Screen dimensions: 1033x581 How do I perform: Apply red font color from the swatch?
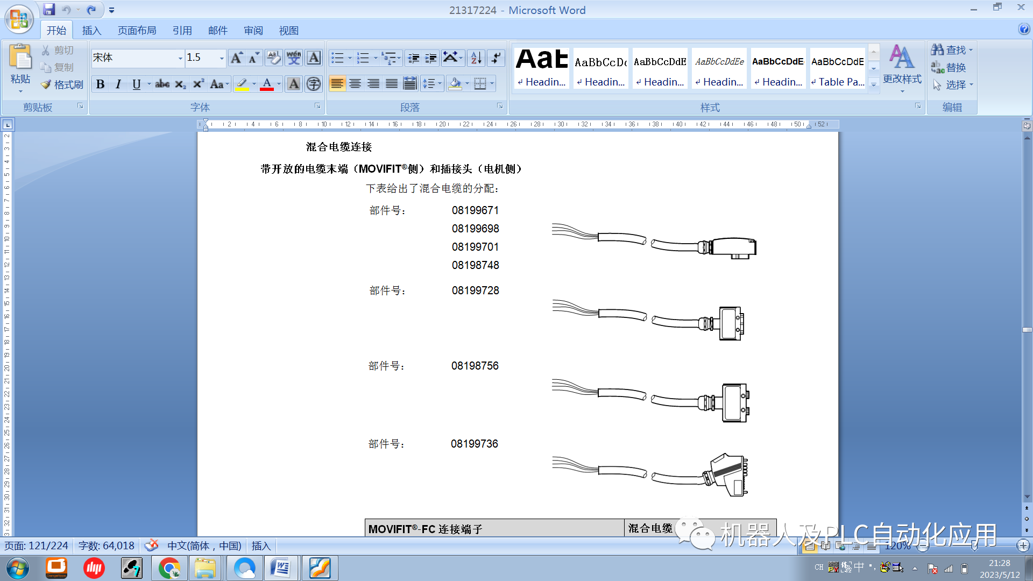(267, 84)
